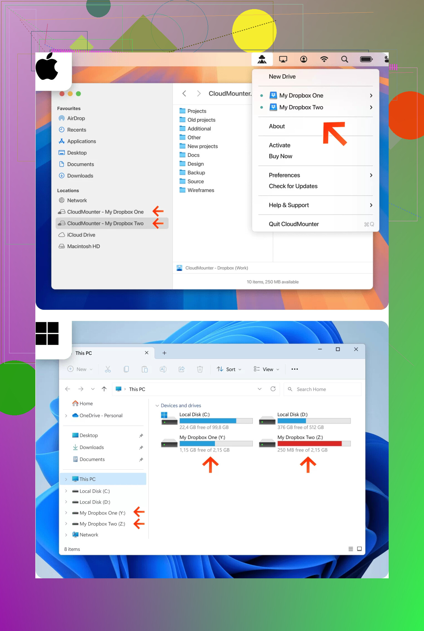Choose Buy Now in CloudMounter menu
This screenshot has width=424, height=631.
(280, 156)
